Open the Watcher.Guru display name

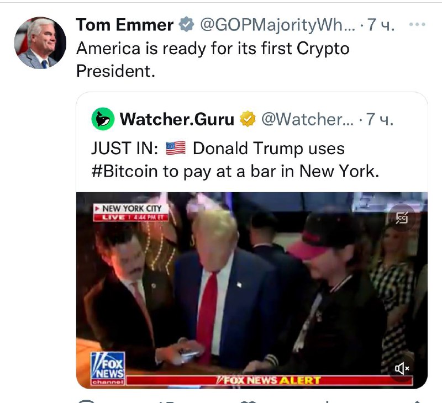point(177,119)
